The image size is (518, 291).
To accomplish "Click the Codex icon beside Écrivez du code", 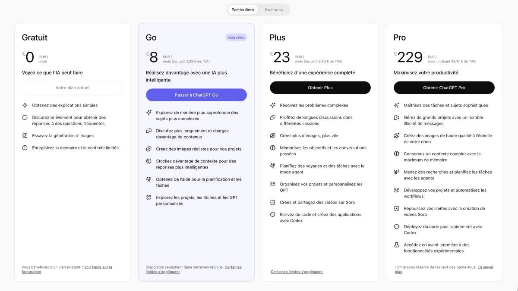I will 272,214.
